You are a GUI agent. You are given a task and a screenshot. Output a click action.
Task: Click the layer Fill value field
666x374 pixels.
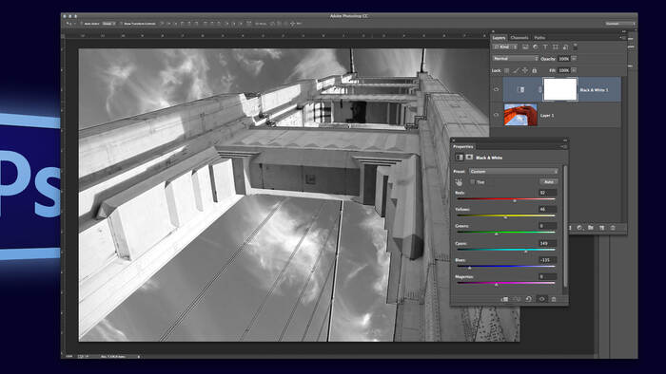point(563,70)
